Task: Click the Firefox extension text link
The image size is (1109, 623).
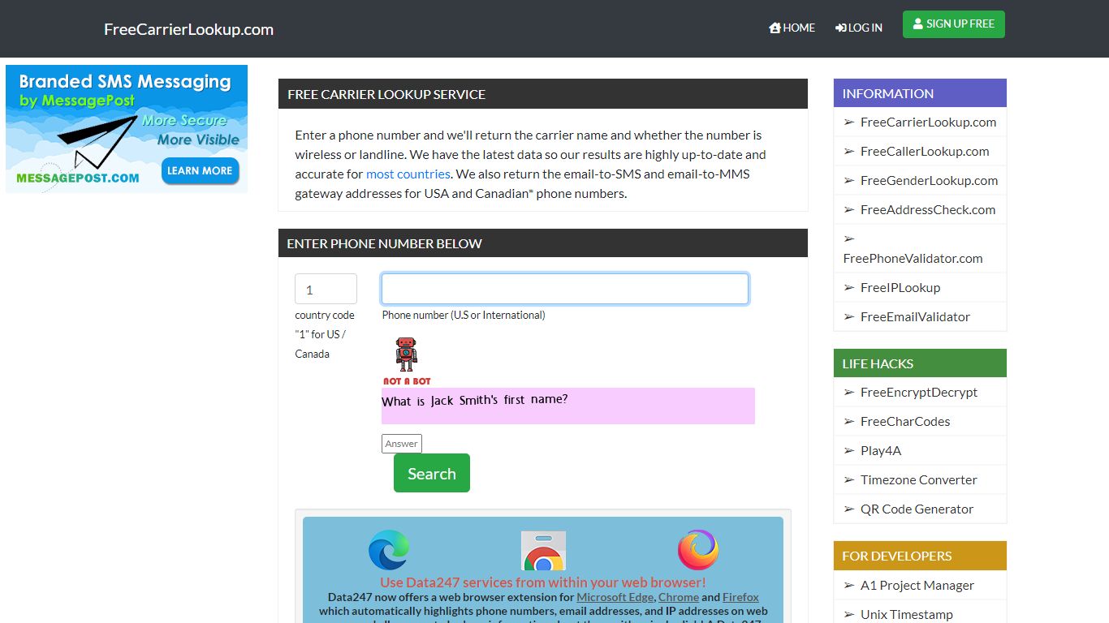Action: (740, 597)
